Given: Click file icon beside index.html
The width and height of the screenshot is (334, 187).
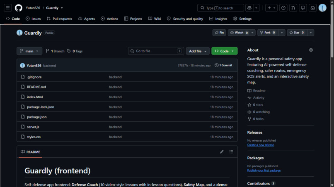Looking at the screenshot, I should (23, 97).
